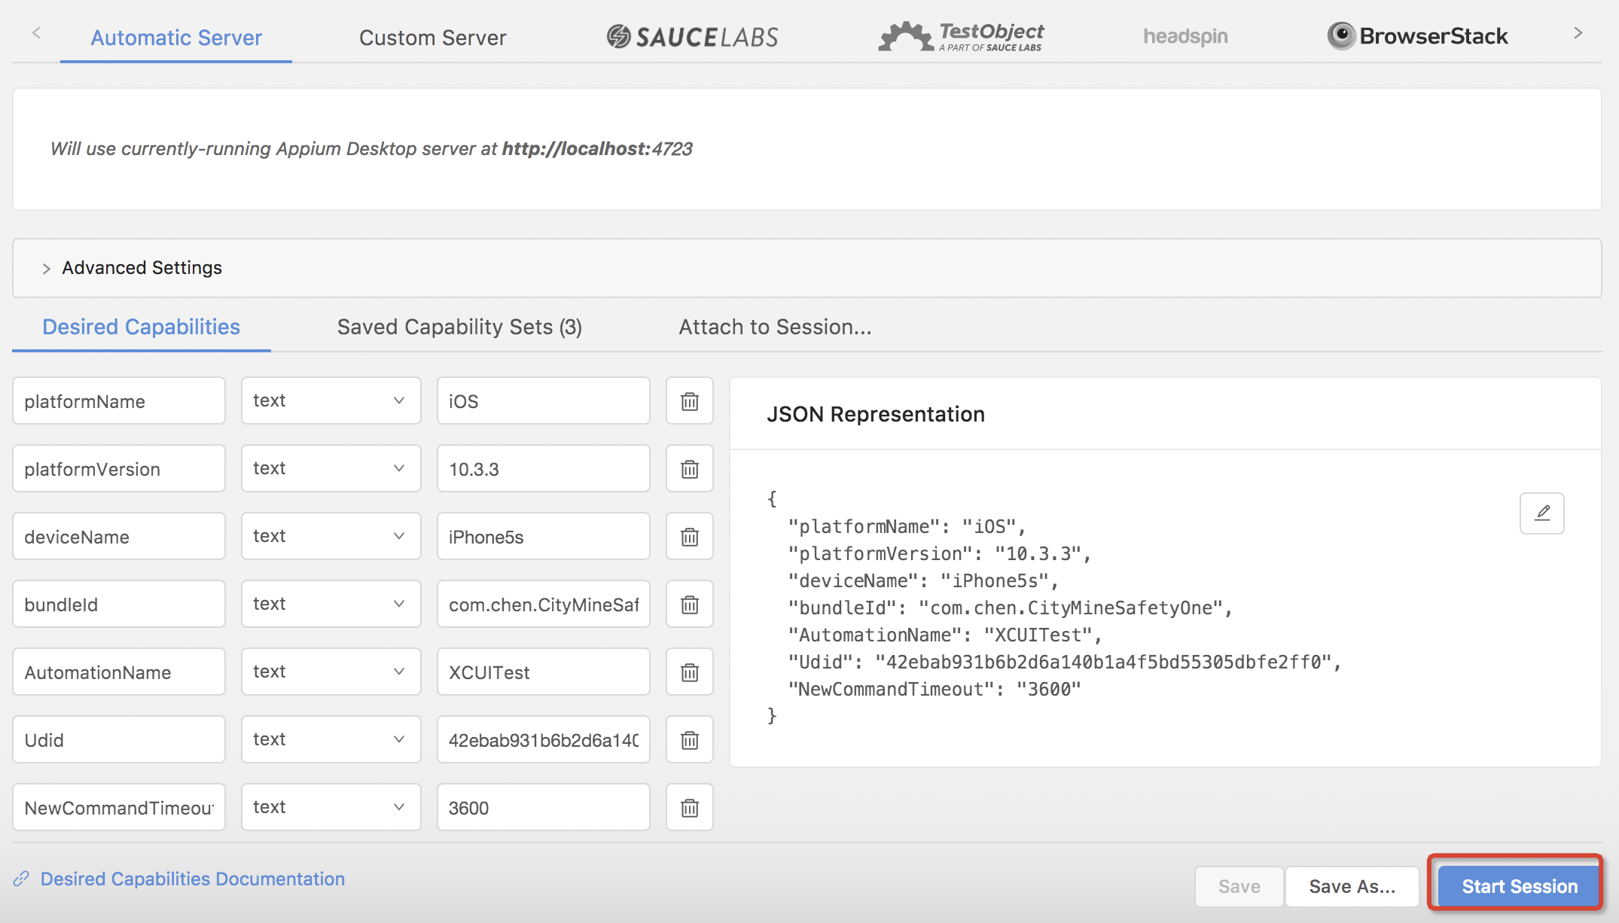Focus the NewCommandTimeout name field

tap(119, 808)
